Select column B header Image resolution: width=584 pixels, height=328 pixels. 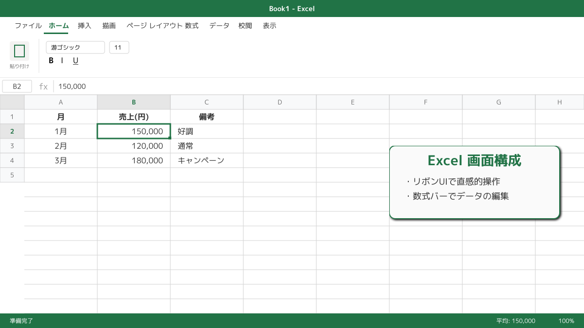tap(134, 102)
